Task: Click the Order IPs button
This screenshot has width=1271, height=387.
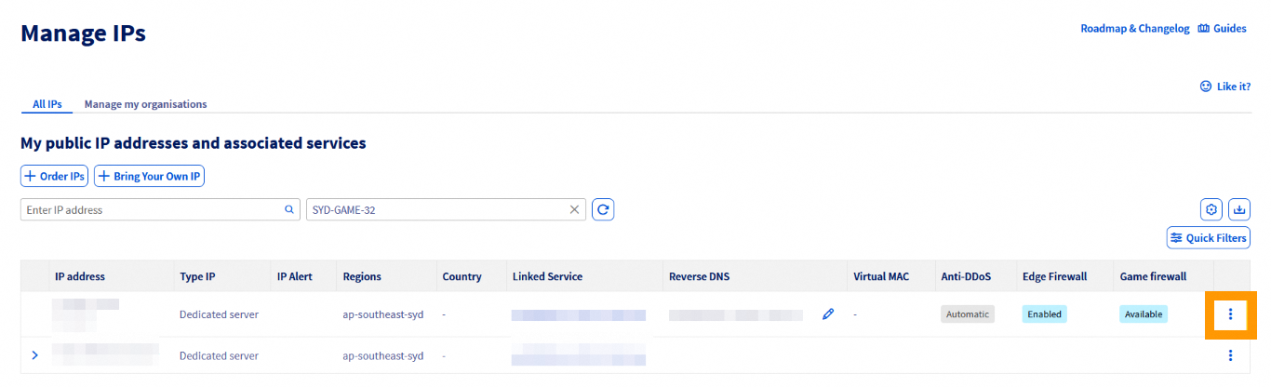Action: pyautogui.click(x=54, y=176)
